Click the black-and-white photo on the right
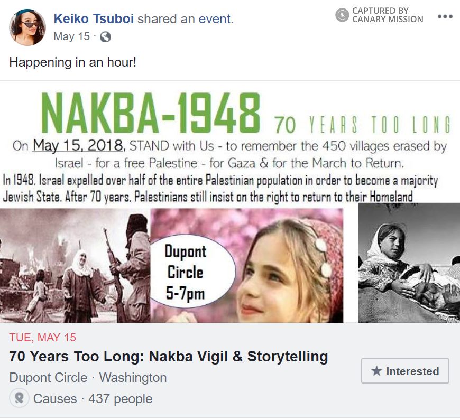Viewport: 460px width, 420px height. (409, 263)
